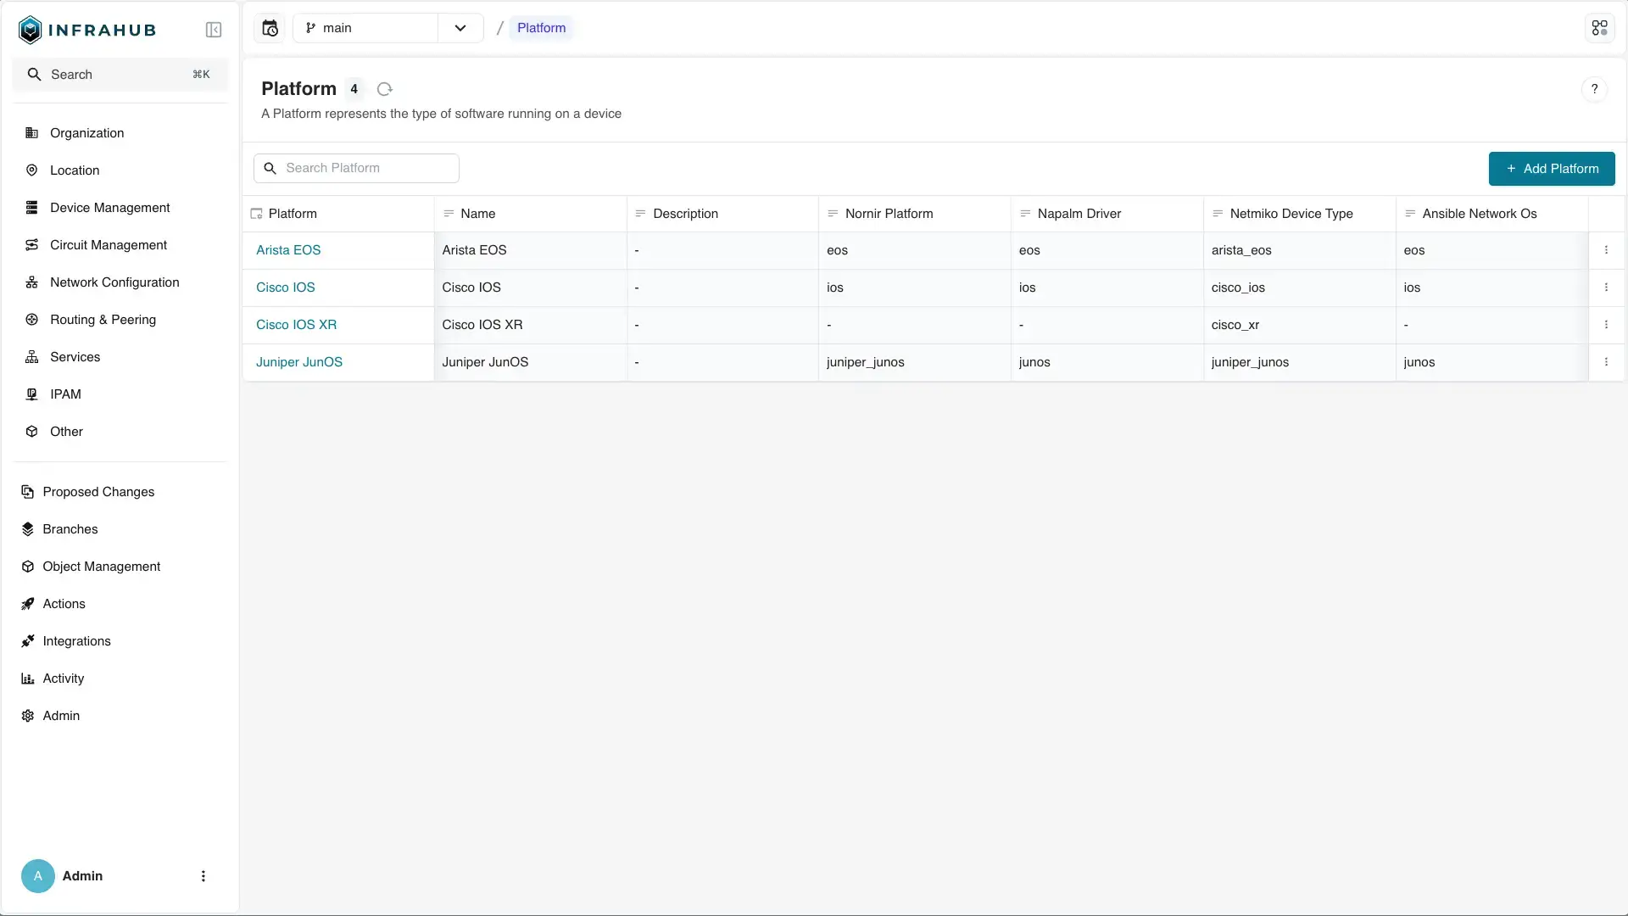Click Branches layers icon
This screenshot has width=1628, height=916.
tap(28, 529)
